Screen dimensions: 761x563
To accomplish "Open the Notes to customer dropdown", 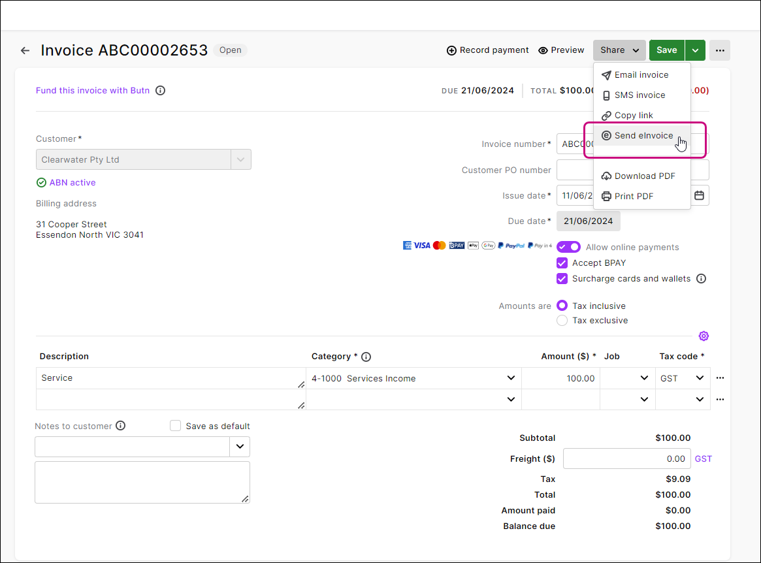I will pyautogui.click(x=239, y=446).
